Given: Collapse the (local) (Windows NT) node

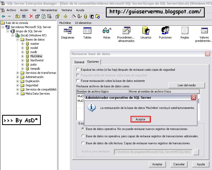Looking at the screenshot, I should [13, 35].
